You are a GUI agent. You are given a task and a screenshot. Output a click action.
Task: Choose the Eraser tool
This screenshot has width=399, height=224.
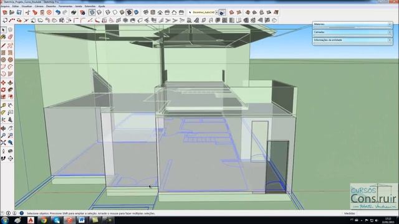tap(10, 37)
